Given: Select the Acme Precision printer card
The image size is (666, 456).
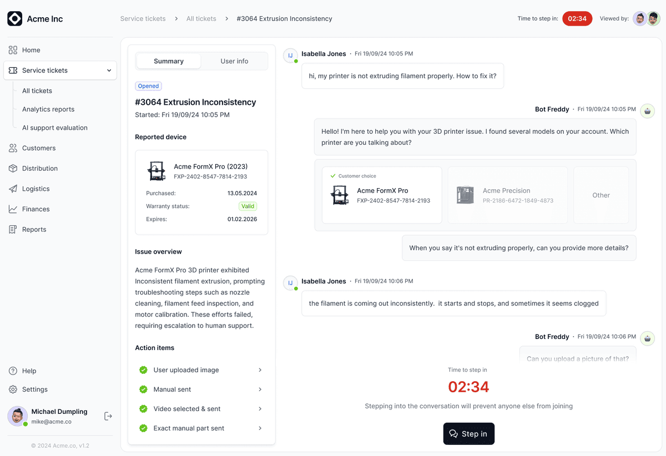Looking at the screenshot, I should 508,195.
